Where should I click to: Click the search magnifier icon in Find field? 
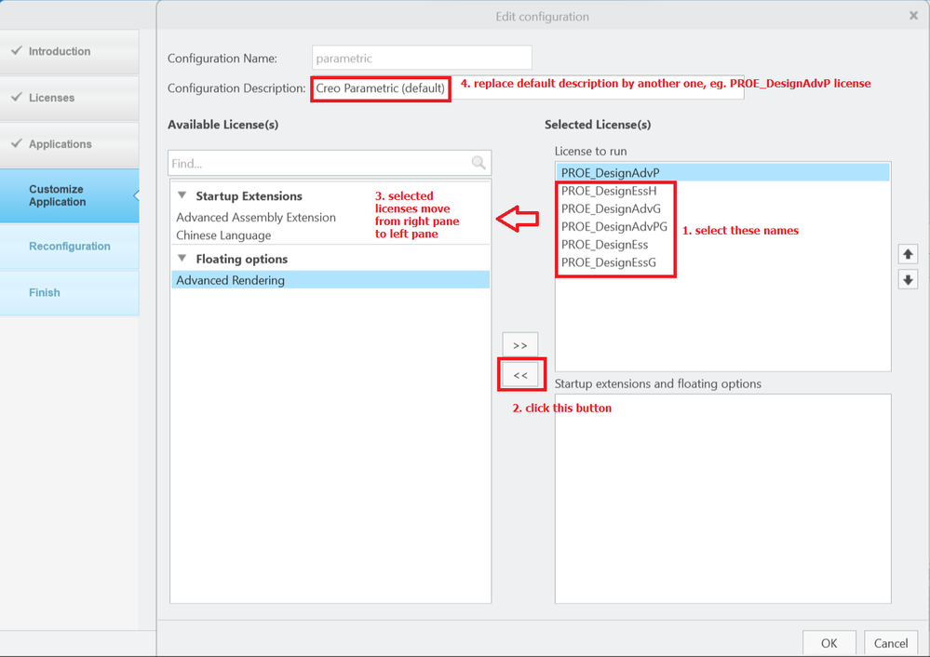click(478, 163)
